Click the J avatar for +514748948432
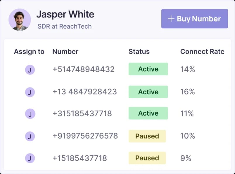This screenshot has width=235, height=174. coord(30,70)
